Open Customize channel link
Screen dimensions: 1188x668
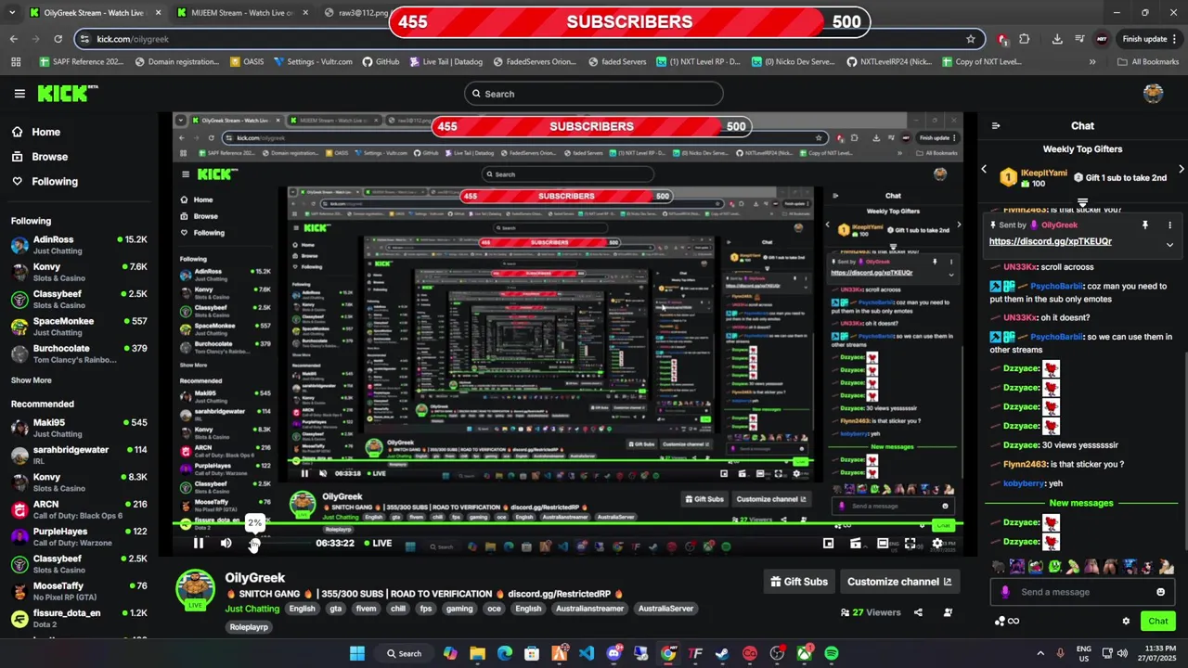pyautogui.click(x=899, y=582)
